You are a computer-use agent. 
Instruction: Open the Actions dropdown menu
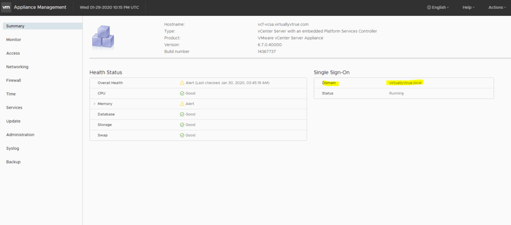pos(496,7)
